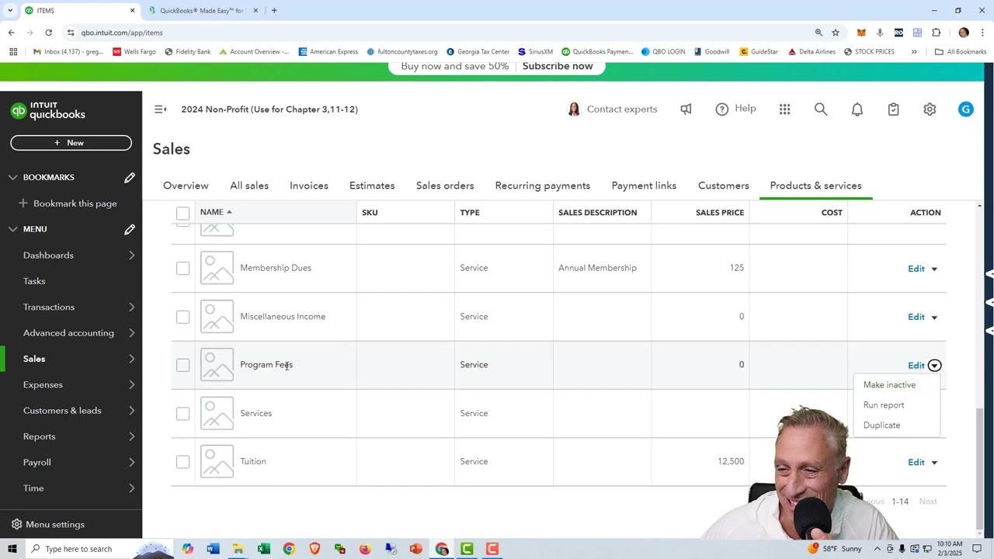Sort by the NAME column header
The height and width of the screenshot is (559, 994).
[212, 213]
